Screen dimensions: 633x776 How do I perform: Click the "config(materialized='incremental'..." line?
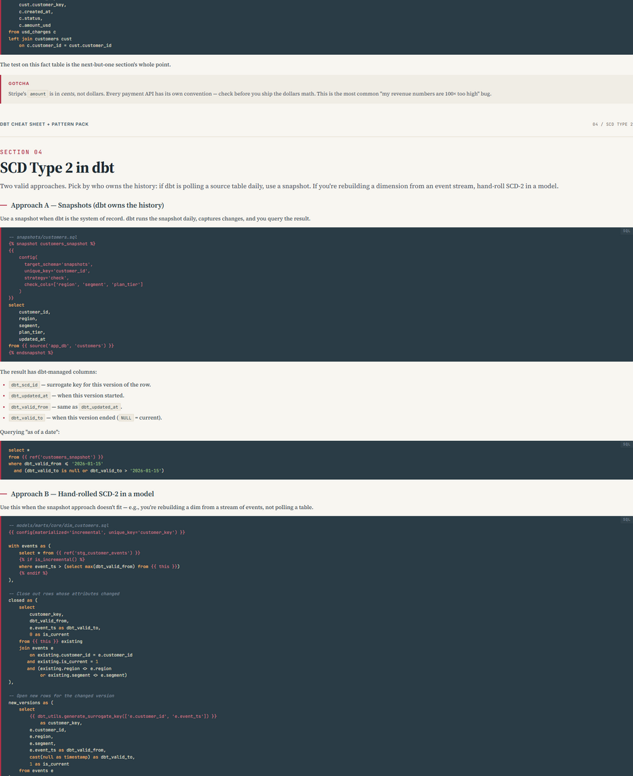click(x=97, y=532)
